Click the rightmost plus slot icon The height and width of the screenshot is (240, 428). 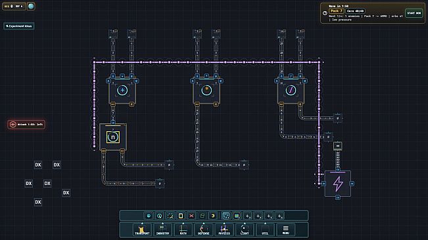[280, 216]
